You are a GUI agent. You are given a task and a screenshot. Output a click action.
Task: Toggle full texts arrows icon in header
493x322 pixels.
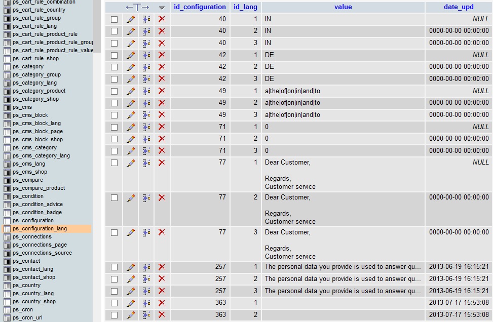click(x=137, y=7)
